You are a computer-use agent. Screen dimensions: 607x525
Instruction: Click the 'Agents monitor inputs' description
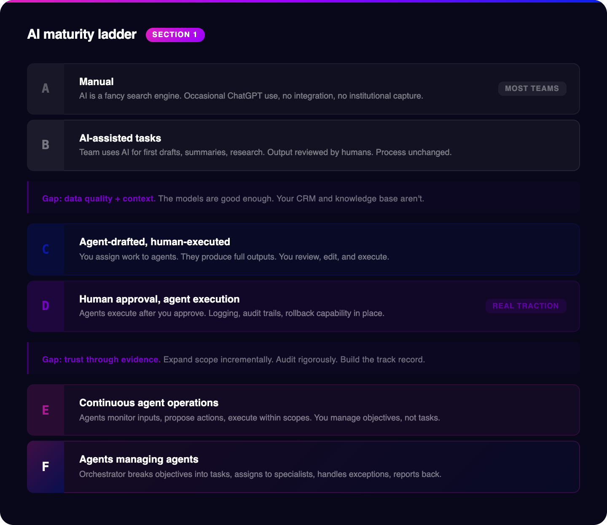tap(260, 418)
